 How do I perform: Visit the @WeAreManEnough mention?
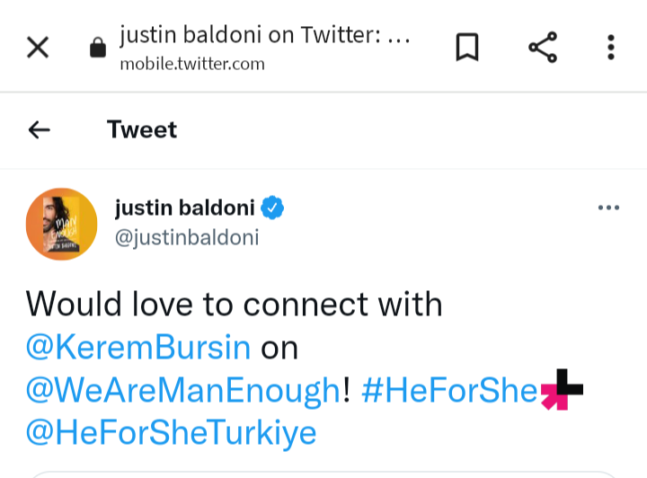point(183,391)
